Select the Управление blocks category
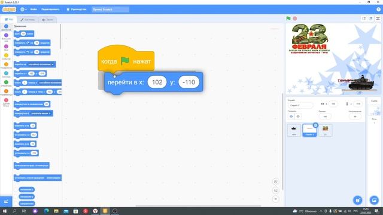 pos(6,66)
